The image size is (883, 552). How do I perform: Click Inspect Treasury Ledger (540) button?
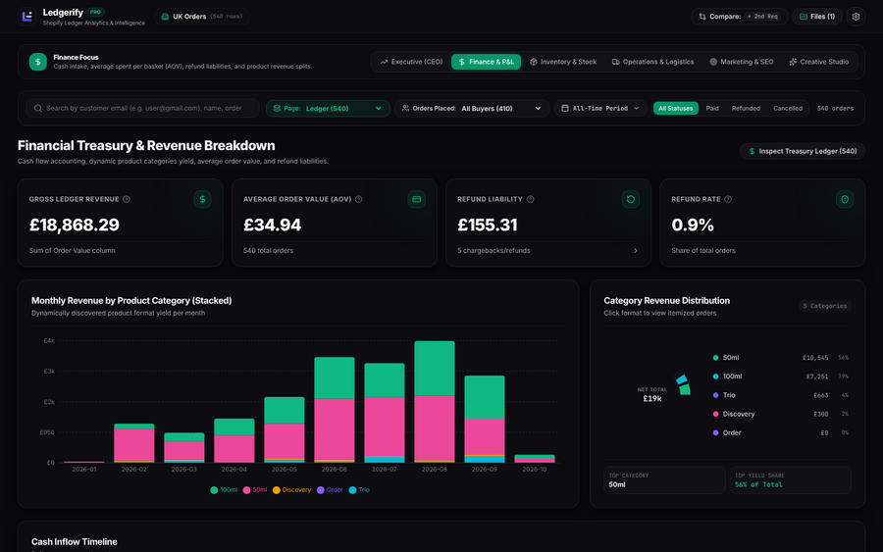802,151
